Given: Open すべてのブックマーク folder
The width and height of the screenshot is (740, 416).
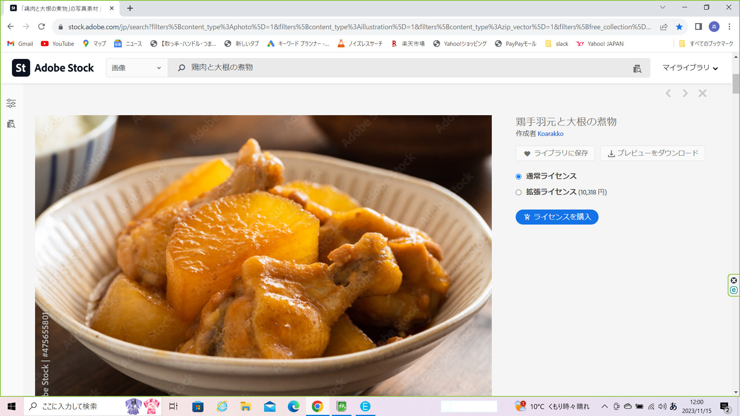Looking at the screenshot, I should coord(706,44).
